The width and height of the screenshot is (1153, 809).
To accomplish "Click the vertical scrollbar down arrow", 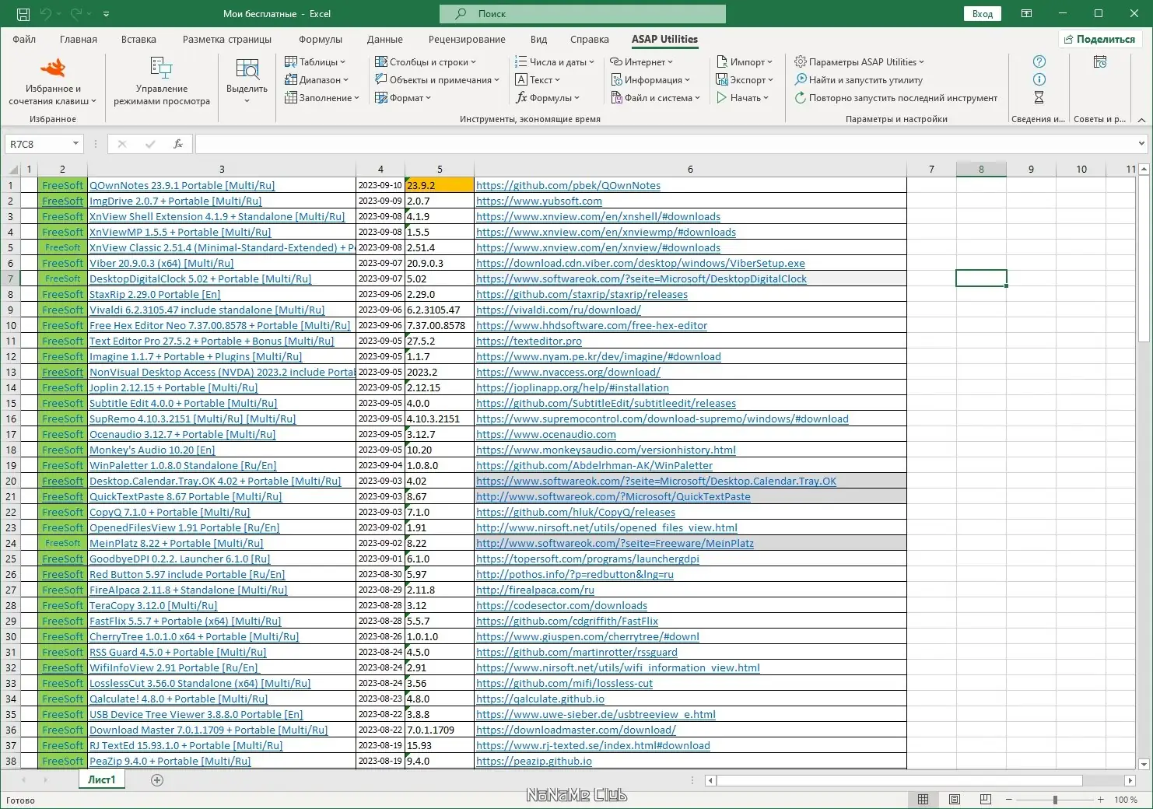I will click(x=1144, y=764).
